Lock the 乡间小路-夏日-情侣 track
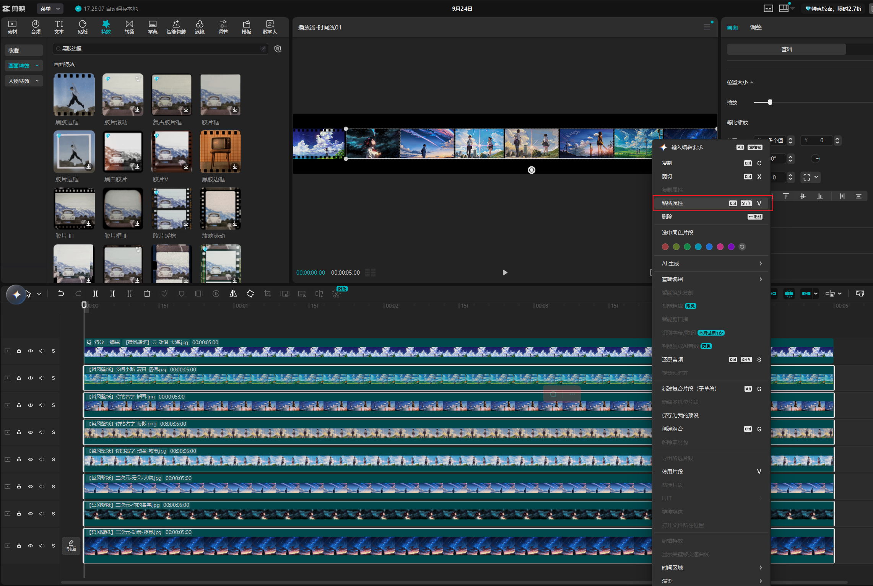Viewport: 873px width, 586px height. 19,378
